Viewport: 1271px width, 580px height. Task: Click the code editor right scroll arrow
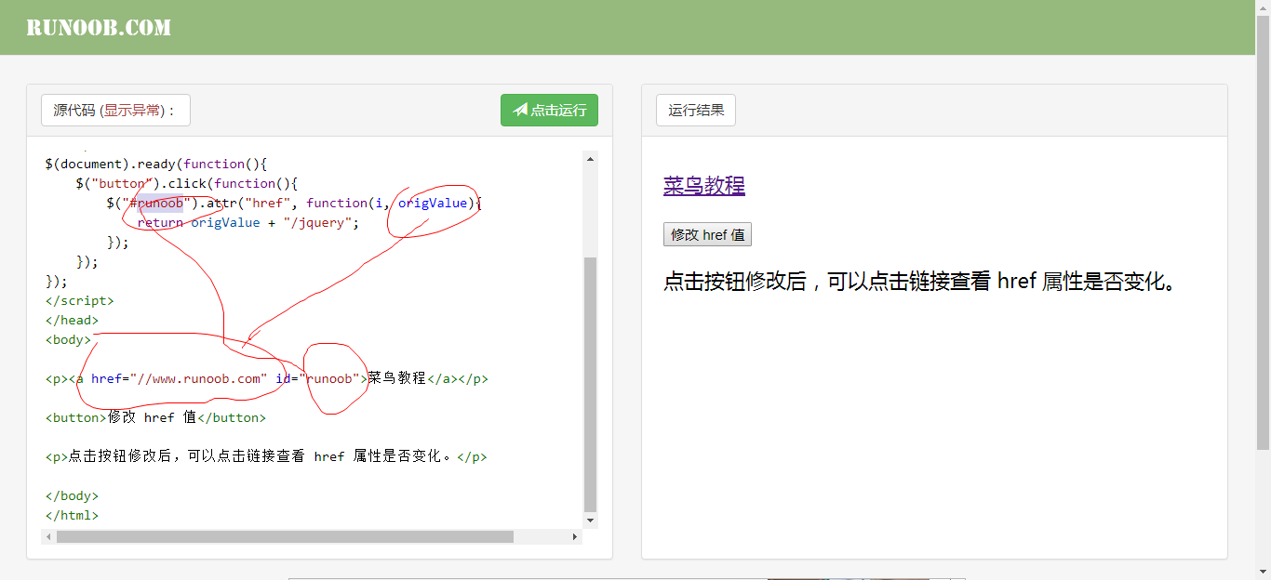(575, 537)
